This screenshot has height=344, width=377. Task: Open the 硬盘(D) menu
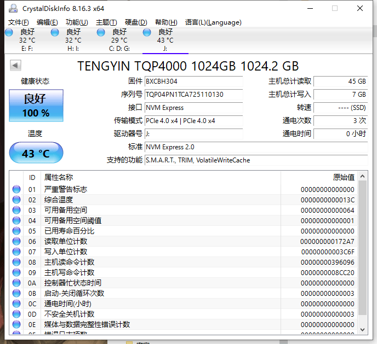136,22
